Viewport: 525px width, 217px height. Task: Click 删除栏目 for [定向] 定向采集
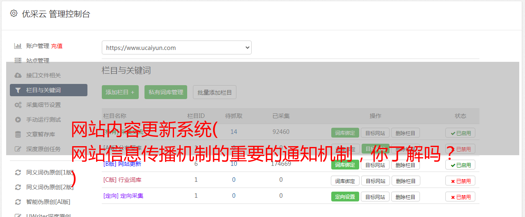pyautogui.click(x=405, y=197)
